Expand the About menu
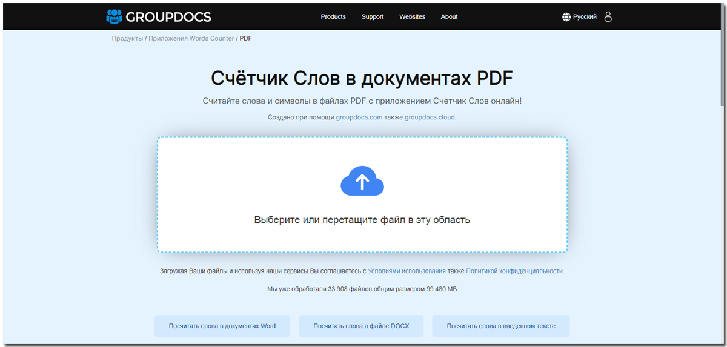This screenshot has width=727, height=347. tap(449, 17)
